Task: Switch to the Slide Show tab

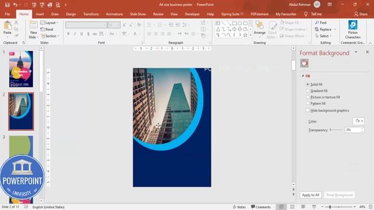Action: (x=138, y=14)
